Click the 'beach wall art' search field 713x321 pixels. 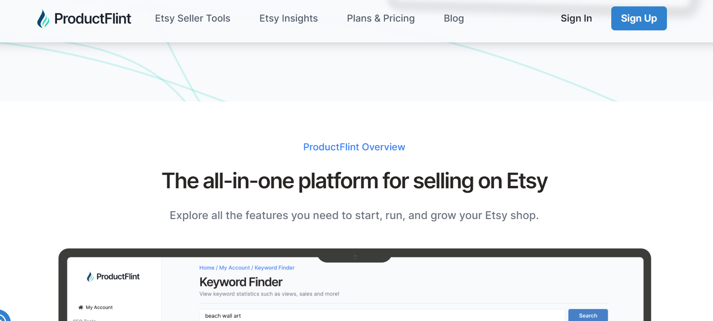point(382,315)
